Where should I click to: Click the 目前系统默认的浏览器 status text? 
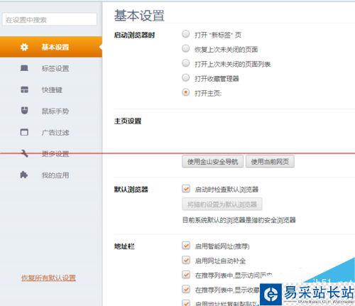[239, 220]
